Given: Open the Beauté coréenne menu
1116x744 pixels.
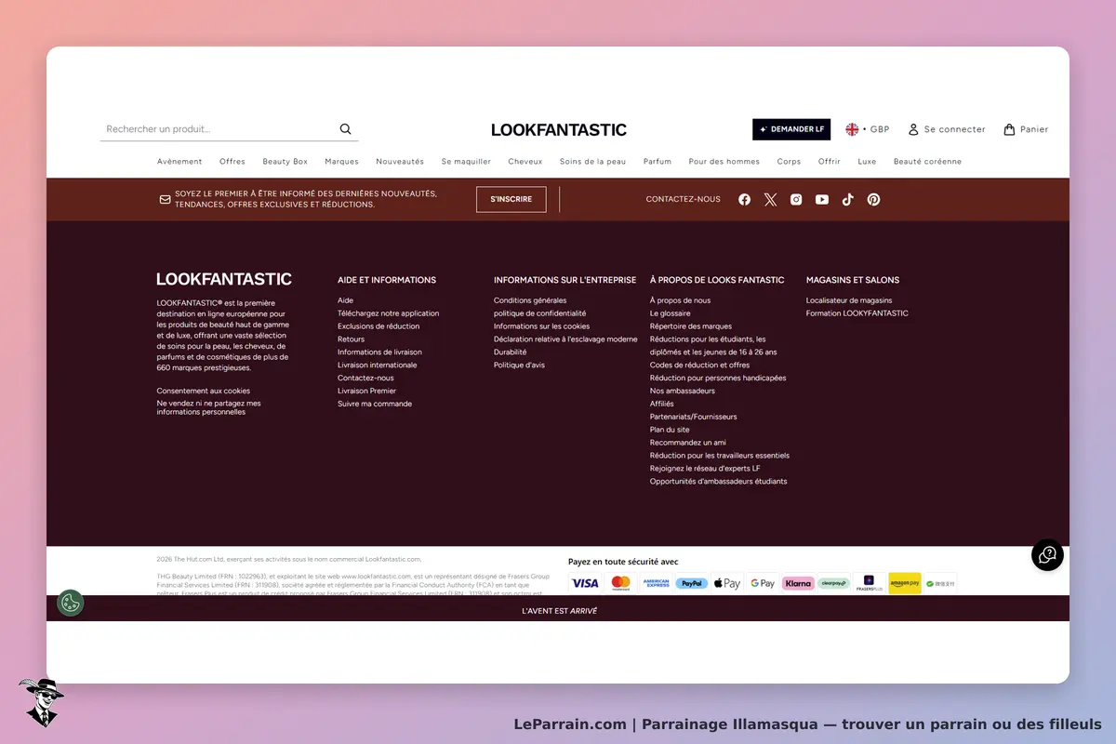Looking at the screenshot, I should click(927, 161).
